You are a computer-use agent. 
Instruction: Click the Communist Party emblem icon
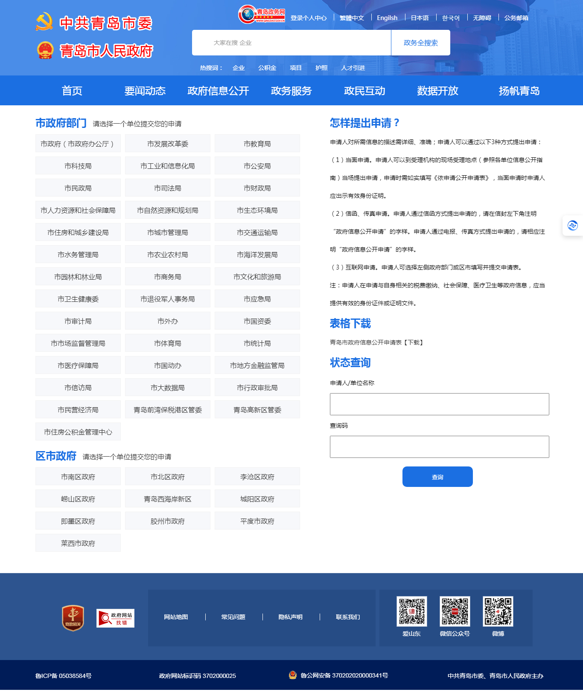(44, 22)
